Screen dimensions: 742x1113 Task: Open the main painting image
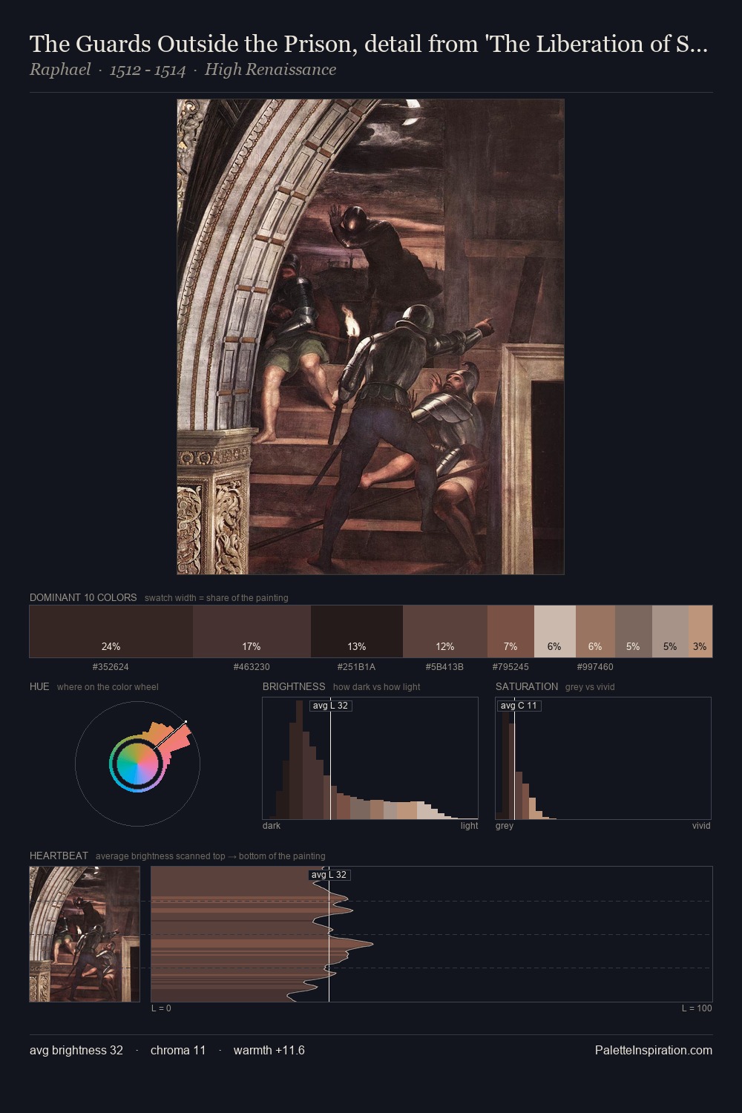click(x=370, y=337)
